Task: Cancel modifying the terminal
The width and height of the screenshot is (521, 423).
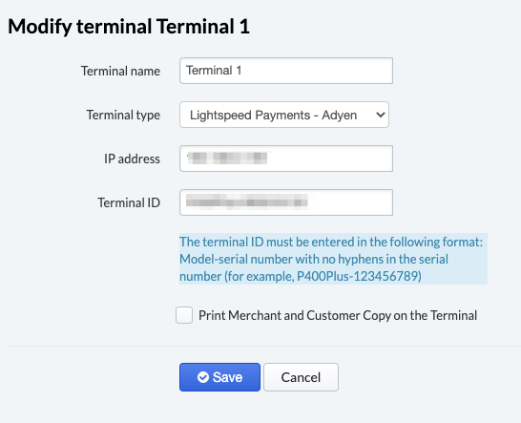Action: [x=301, y=377]
